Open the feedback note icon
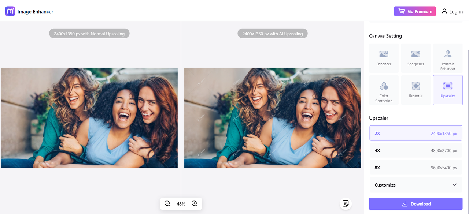 346,204
